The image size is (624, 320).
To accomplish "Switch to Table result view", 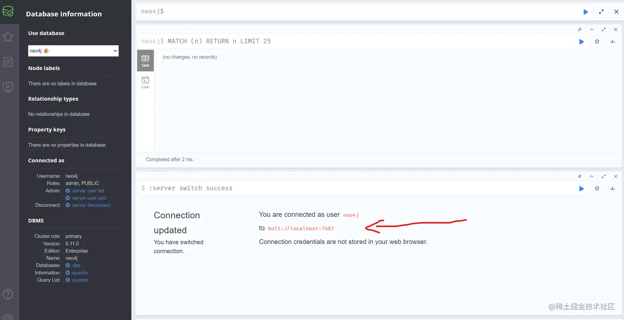I will [145, 61].
